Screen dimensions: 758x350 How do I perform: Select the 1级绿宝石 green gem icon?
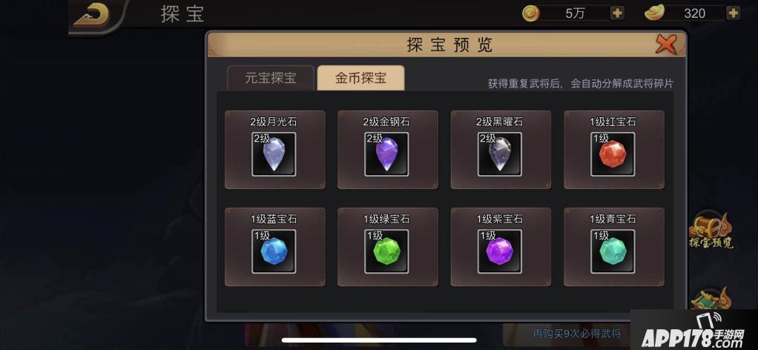coord(386,251)
